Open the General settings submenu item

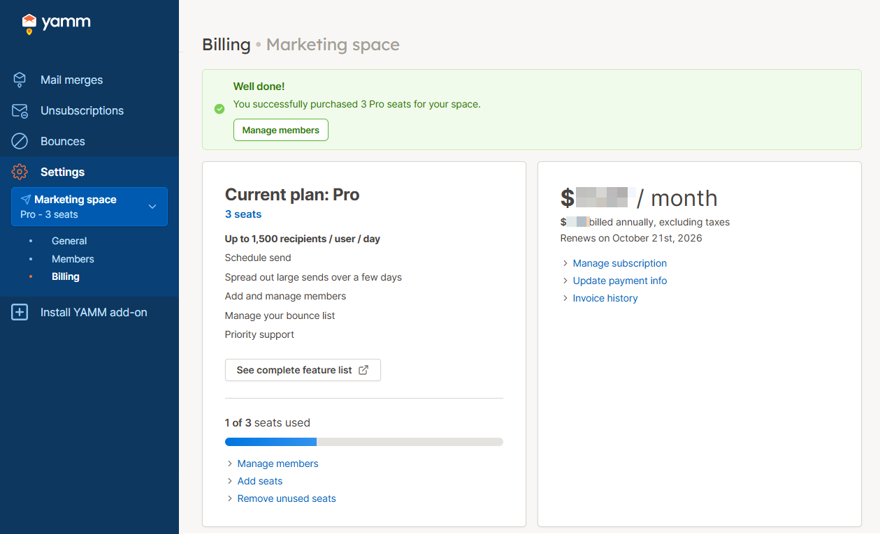click(x=69, y=241)
